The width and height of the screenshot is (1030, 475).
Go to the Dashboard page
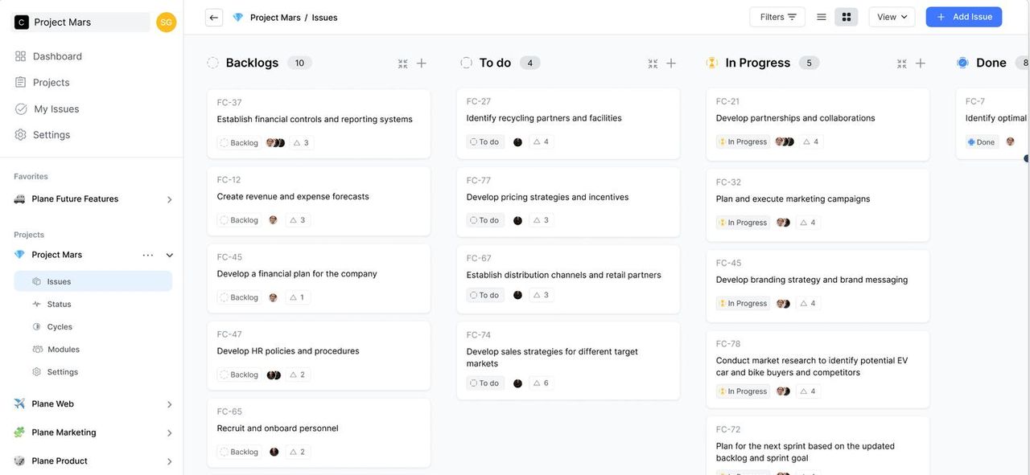tap(56, 56)
